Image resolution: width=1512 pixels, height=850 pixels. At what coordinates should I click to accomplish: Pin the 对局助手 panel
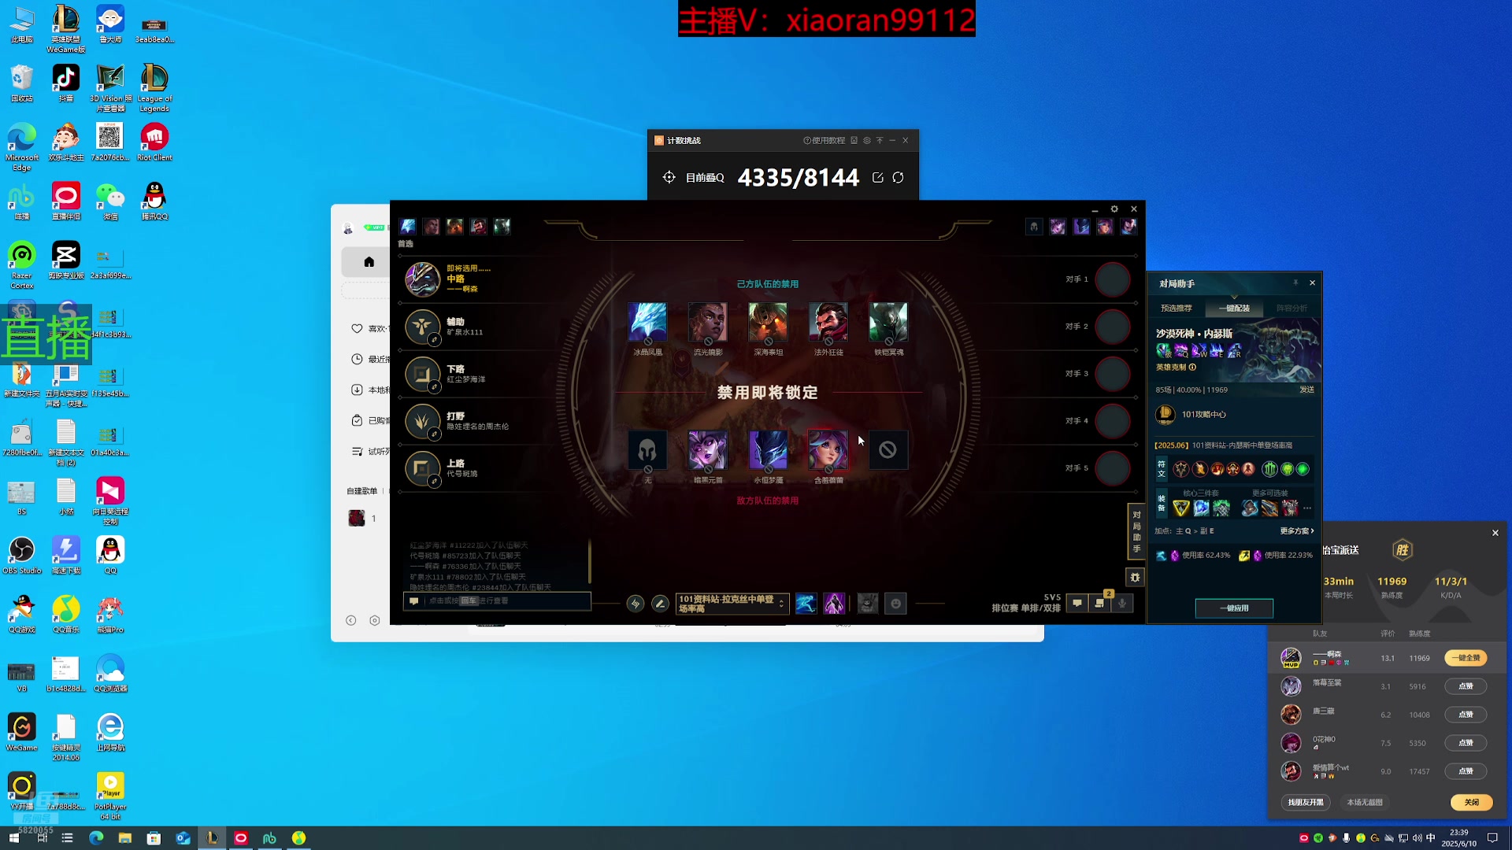pos(1295,283)
